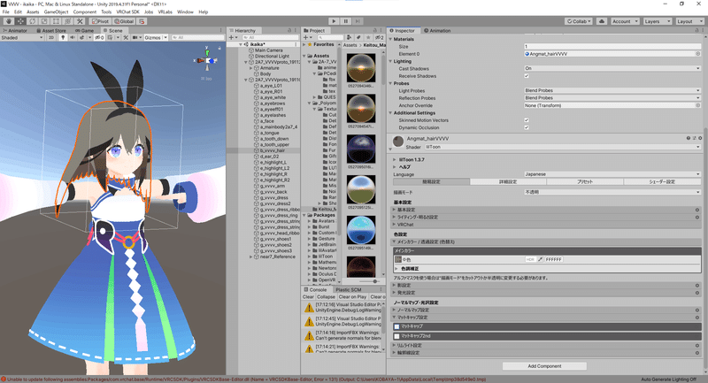Start Play mode
The height and width of the screenshot is (383, 708).
pyautogui.click(x=334, y=21)
